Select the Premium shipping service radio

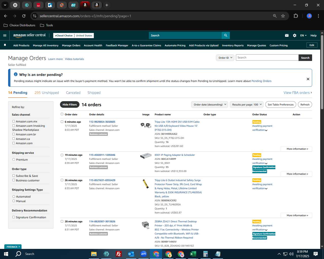coord(14,160)
